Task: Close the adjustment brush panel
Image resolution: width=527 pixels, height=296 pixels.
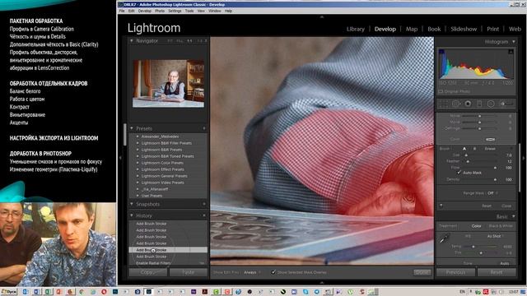Action: pyautogui.click(x=506, y=206)
